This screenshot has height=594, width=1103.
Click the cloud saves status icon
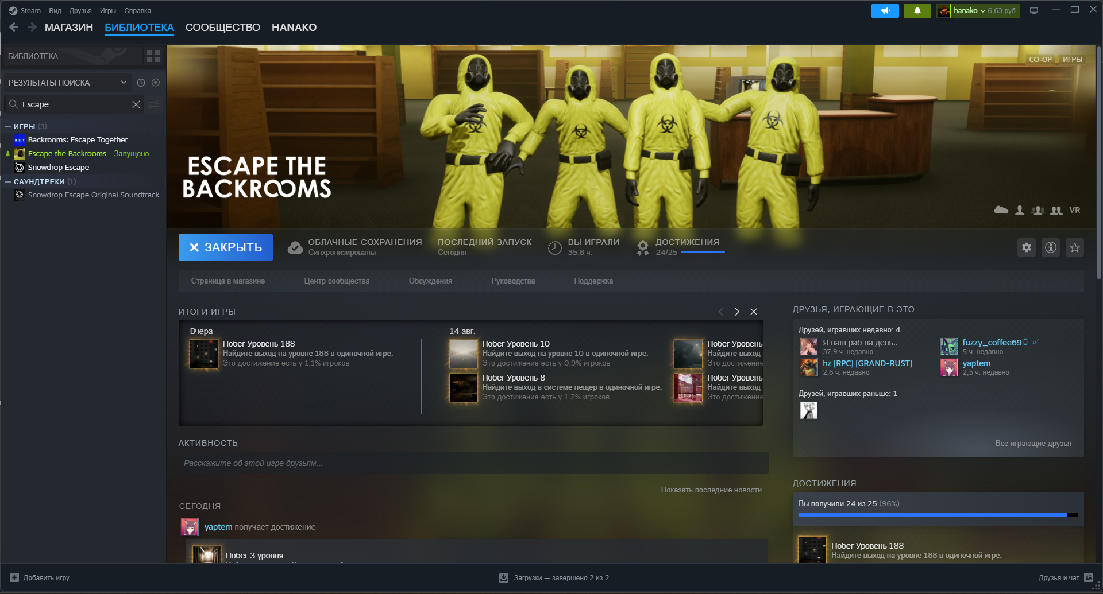(295, 247)
